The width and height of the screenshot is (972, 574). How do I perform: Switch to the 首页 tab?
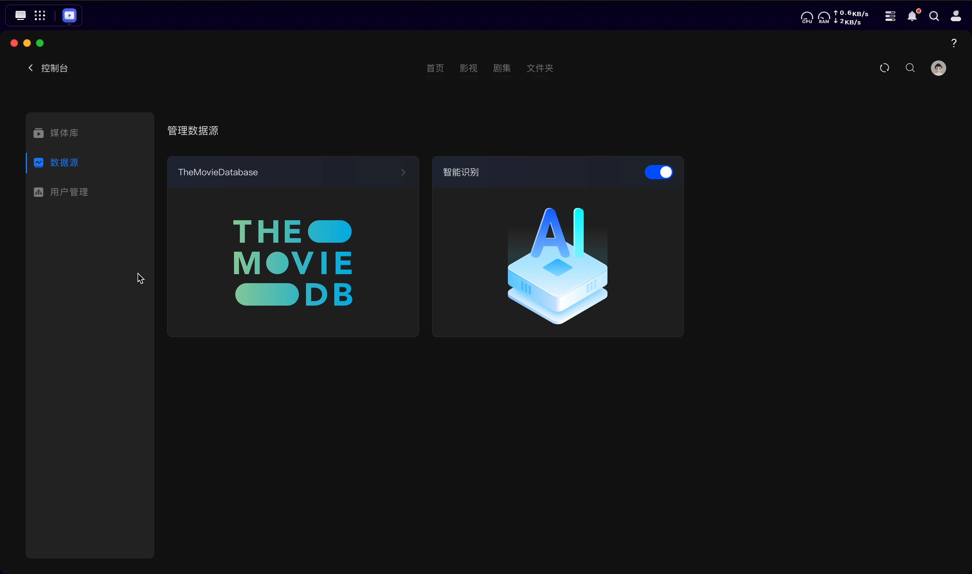point(435,68)
